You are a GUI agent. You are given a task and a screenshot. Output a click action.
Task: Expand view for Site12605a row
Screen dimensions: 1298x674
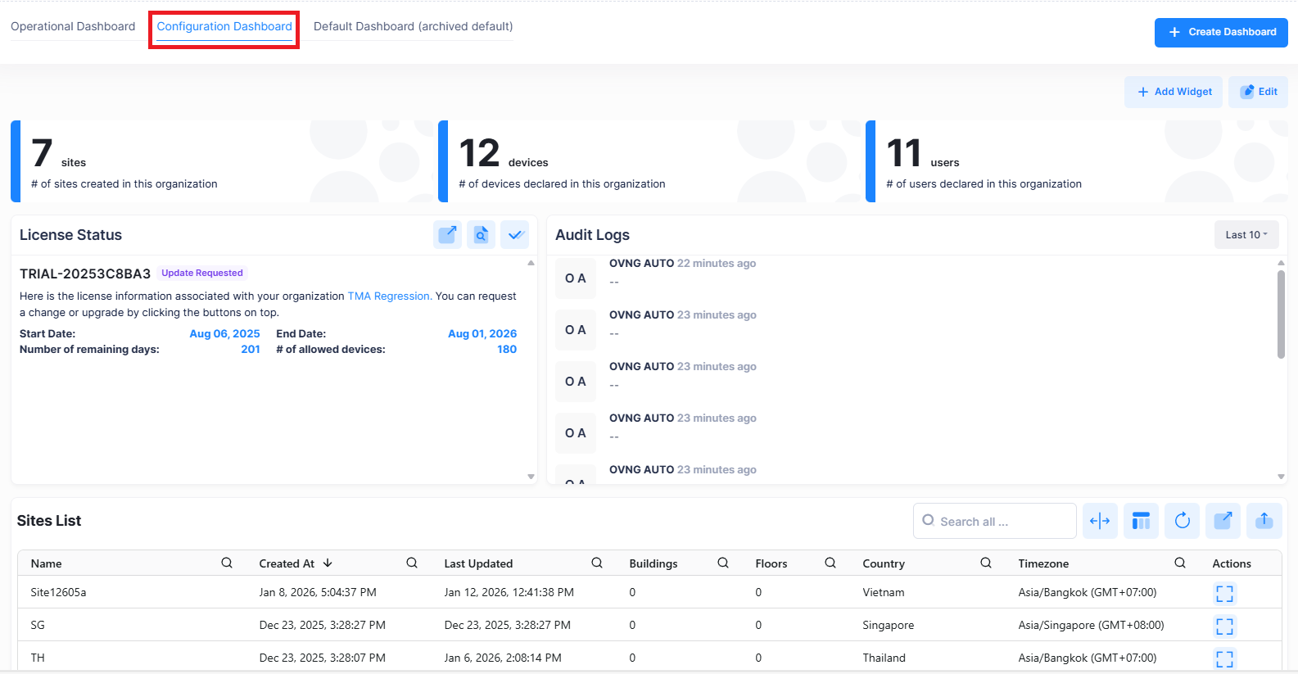point(1224,593)
